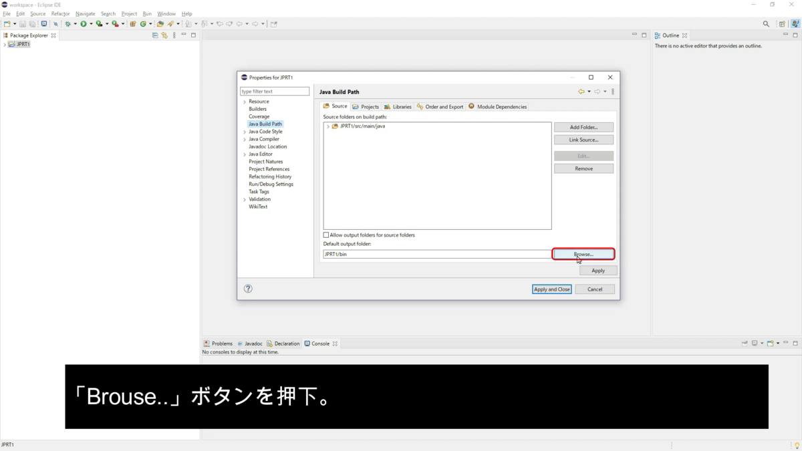Click the Open Console icon in Console view
Image resolution: width=802 pixels, height=451 pixels.
click(771, 343)
